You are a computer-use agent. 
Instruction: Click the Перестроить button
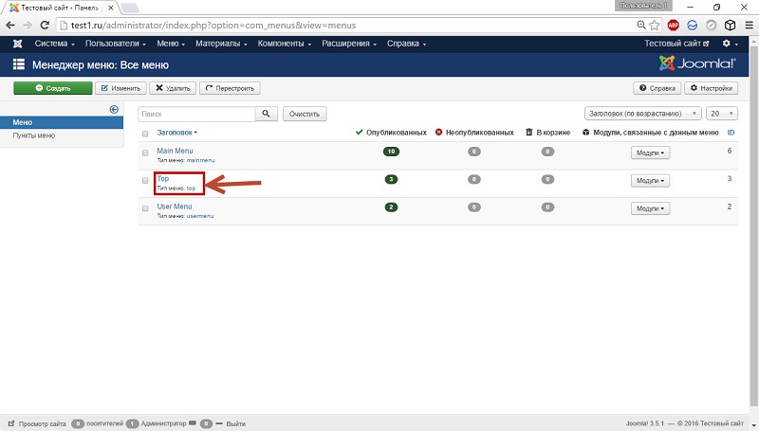point(230,88)
